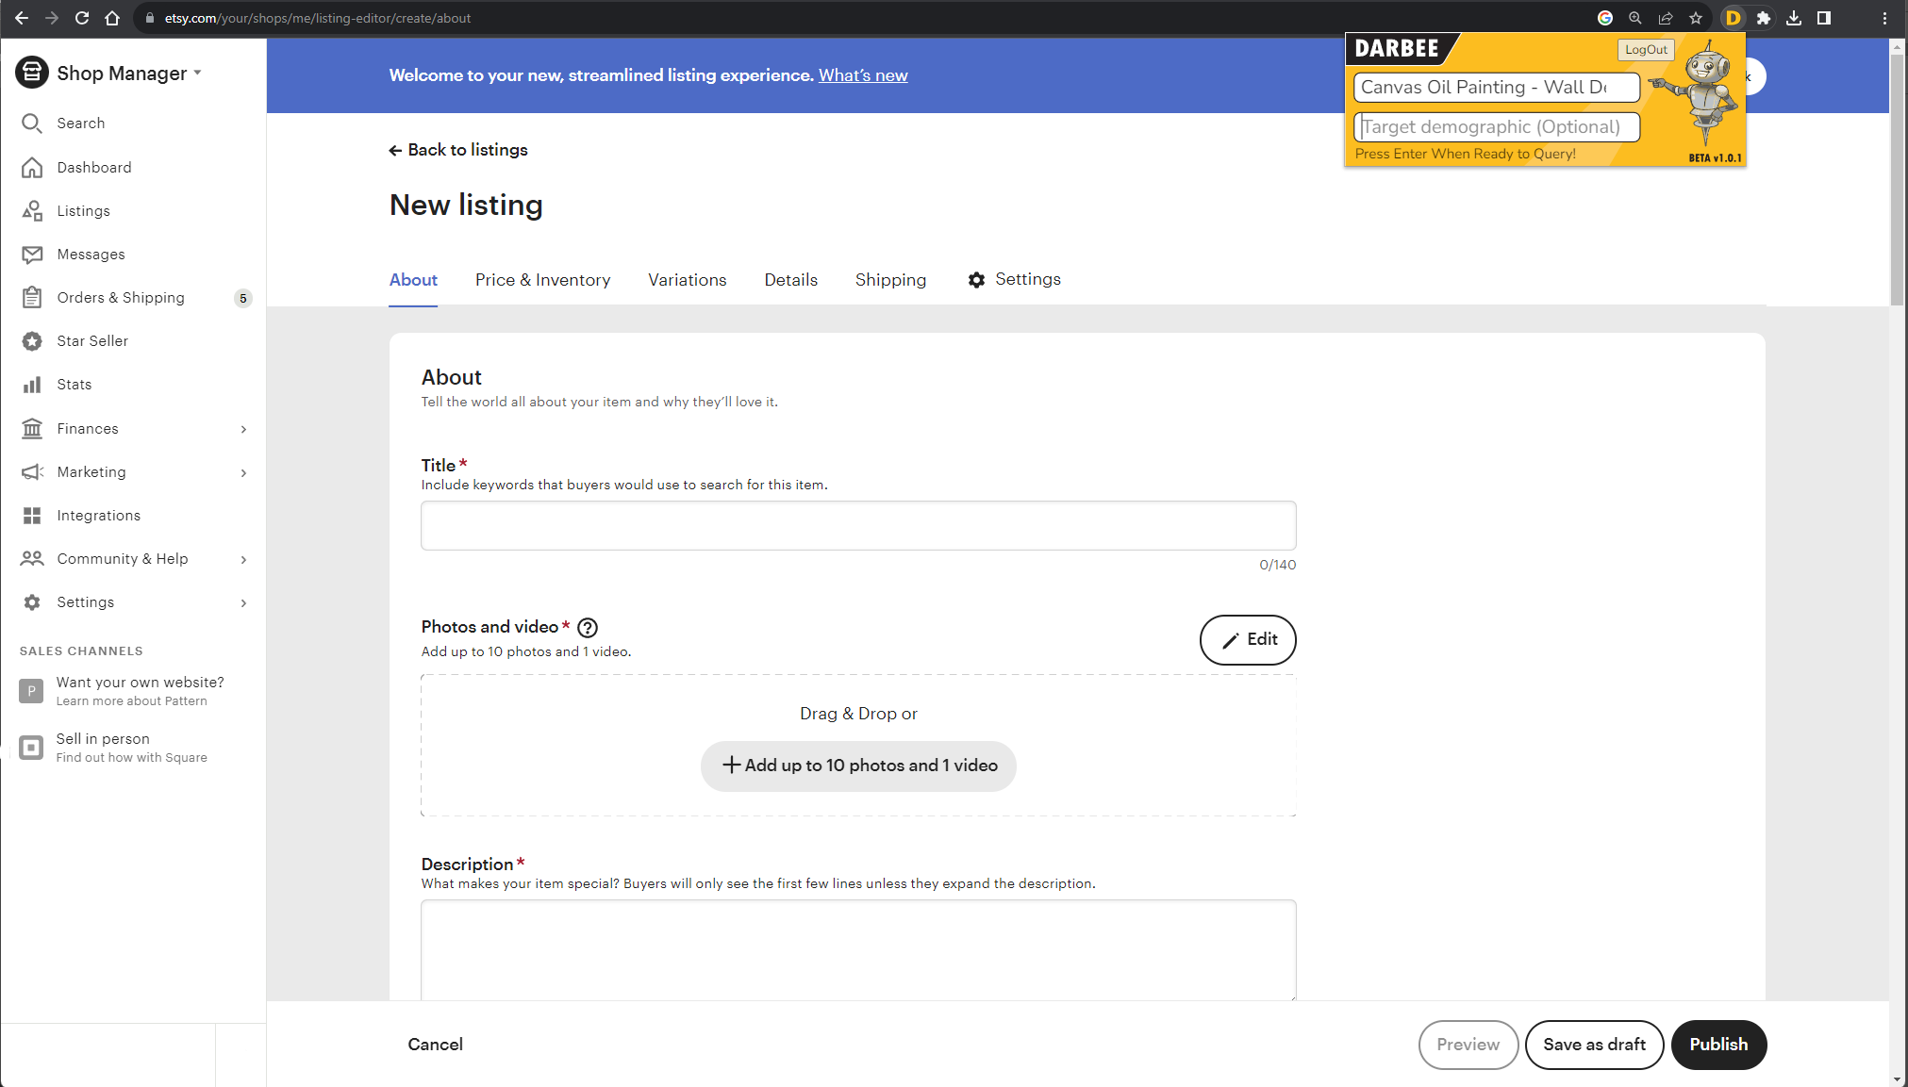Click the Integrations grid icon
The width and height of the screenshot is (1908, 1087).
point(32,516)
